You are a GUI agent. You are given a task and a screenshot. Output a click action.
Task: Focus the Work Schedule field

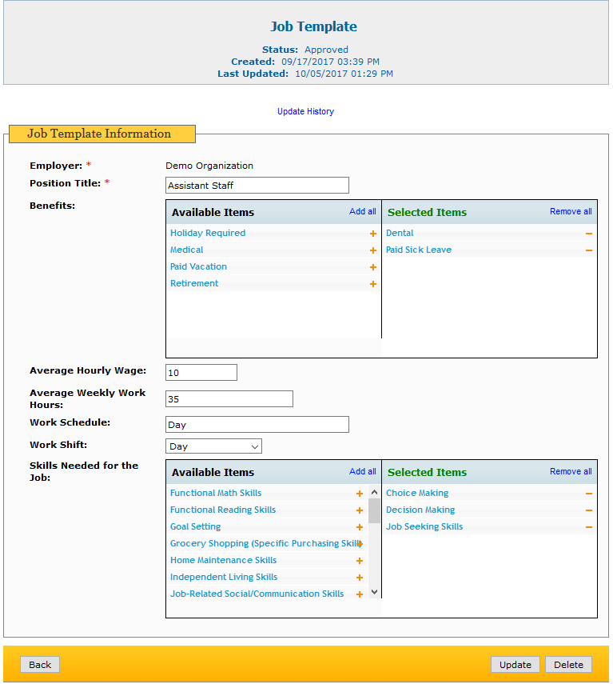pos(257,425)
